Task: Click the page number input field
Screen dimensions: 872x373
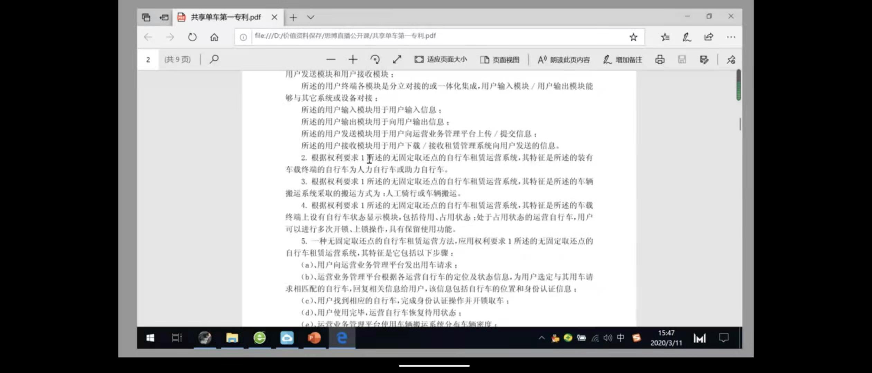Action: coord(148,60)
